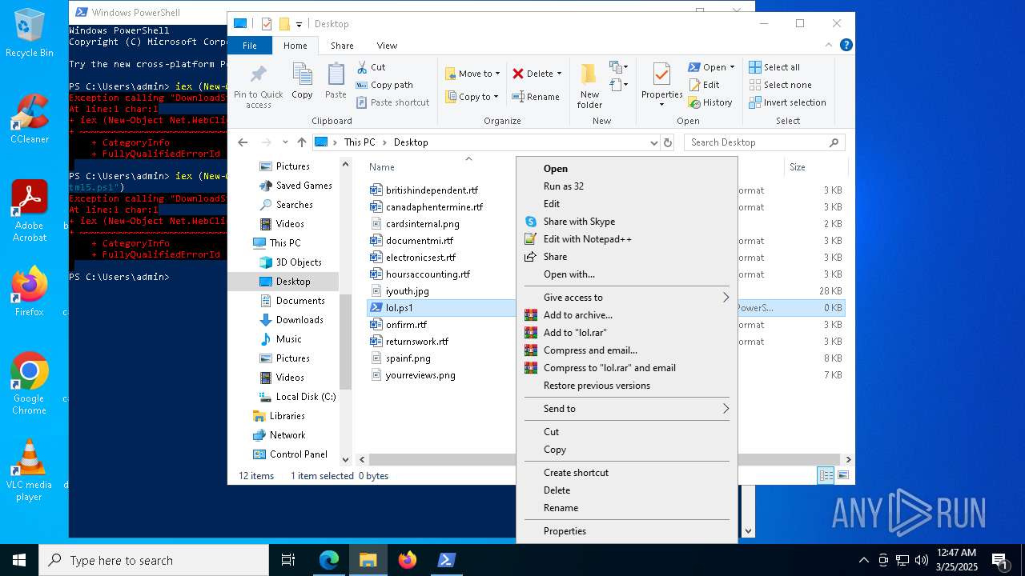
Task: Create a New folder from ribbon
Action: click(589, 86)
